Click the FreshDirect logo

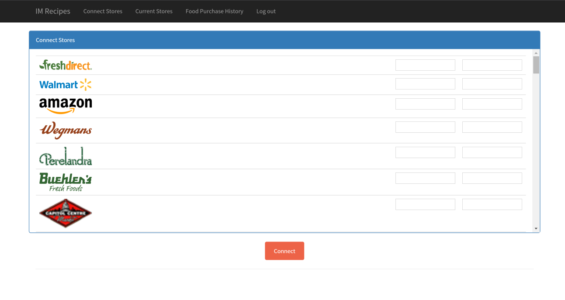66,65
